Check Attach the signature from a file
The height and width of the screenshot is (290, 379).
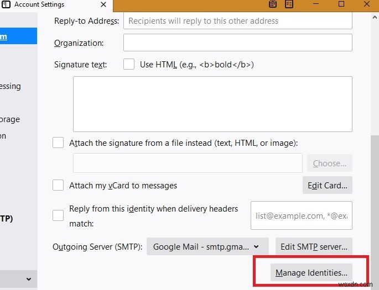(58, 143)
